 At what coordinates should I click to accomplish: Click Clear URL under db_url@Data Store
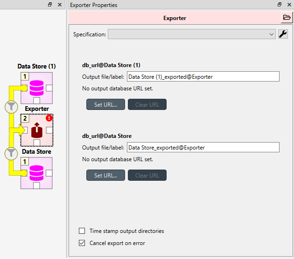click(x=147, y=175)
